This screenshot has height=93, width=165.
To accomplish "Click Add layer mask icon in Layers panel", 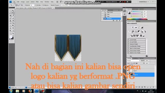I will click(x=142, y=87).
